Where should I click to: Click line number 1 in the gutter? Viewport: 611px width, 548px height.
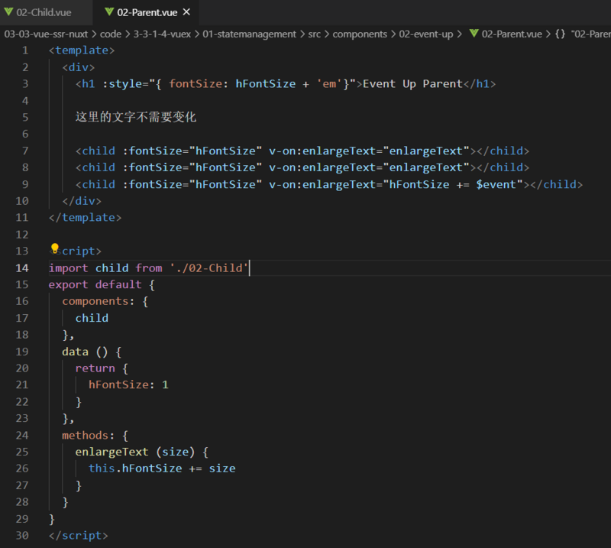[x=25, y=50]
